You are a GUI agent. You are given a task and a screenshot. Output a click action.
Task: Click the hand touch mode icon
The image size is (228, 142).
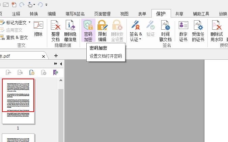(30, 5)
